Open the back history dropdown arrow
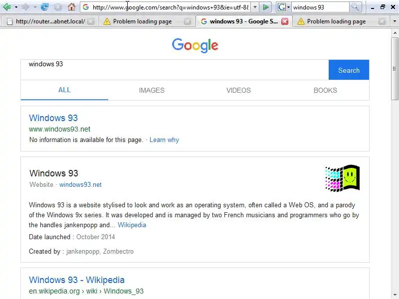The height and width of the screenshot is (299, 399). pyautogui.click(x=16, y=7)
